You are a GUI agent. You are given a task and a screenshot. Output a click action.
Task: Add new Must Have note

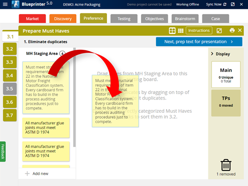(37, 173)
